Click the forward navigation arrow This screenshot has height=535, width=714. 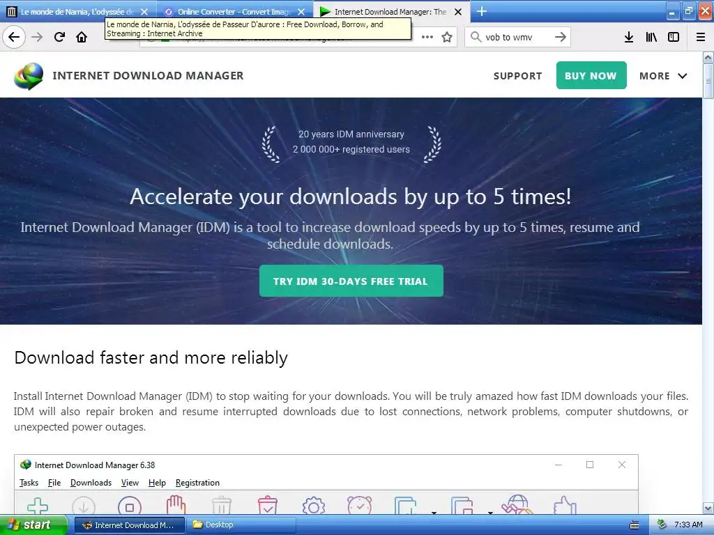click(x=37, y=37)
